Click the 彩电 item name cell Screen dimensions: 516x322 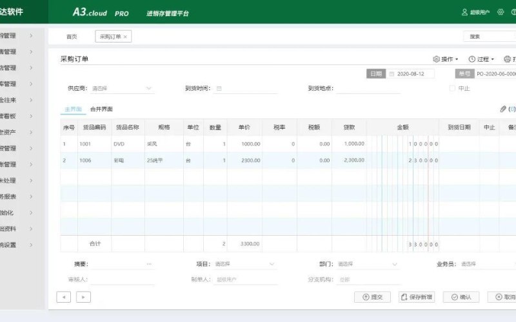128,160
